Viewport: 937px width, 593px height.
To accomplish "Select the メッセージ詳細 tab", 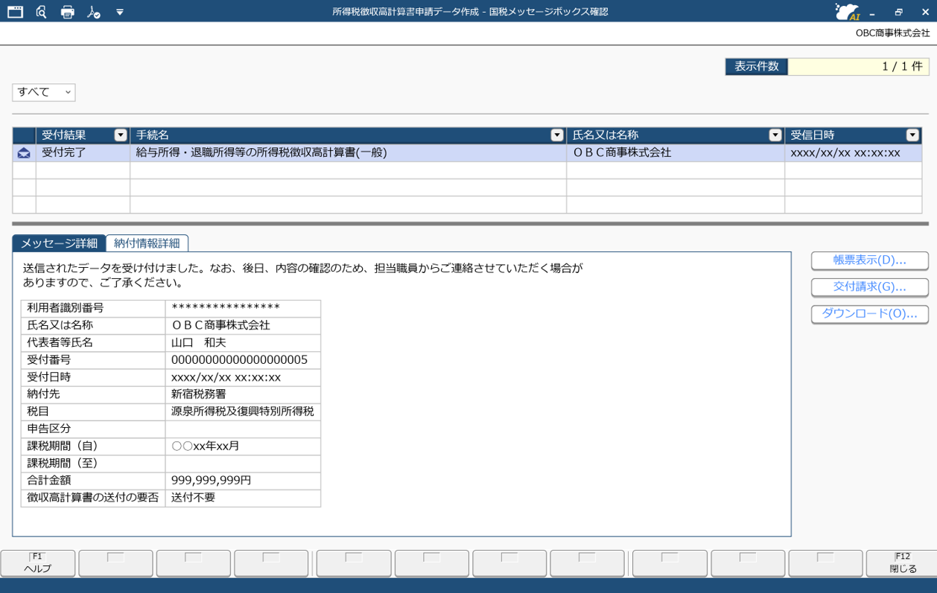I will (x=59, y=243).
